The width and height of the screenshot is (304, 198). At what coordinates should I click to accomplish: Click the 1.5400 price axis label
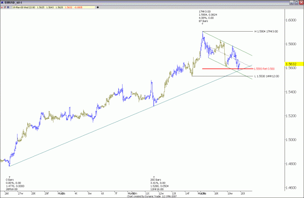(x=291, y=92)
